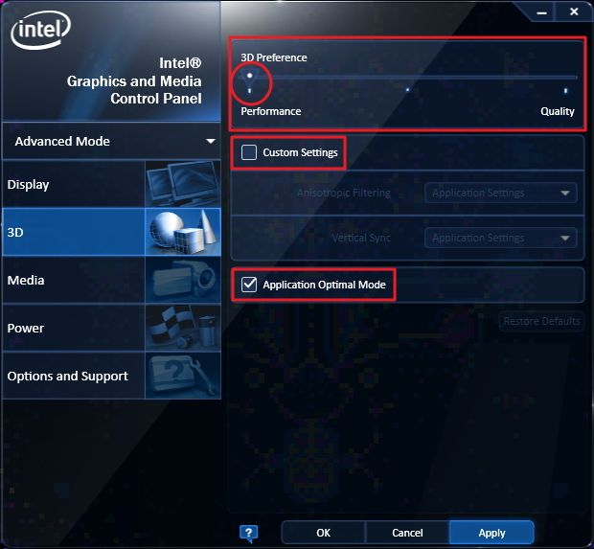Click the 3D shapes sphere-cube icon
The image size is (594, 549).
coord(183,232)
